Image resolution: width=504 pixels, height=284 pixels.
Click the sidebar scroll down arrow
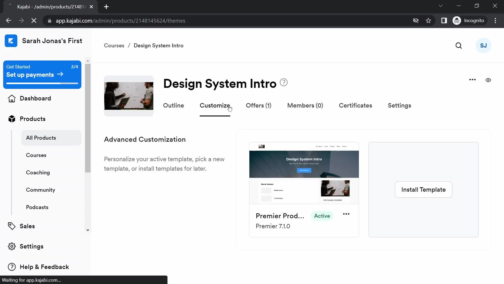[88, 230]
